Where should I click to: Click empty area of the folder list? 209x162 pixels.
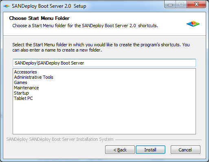click(x=104, y=117)
